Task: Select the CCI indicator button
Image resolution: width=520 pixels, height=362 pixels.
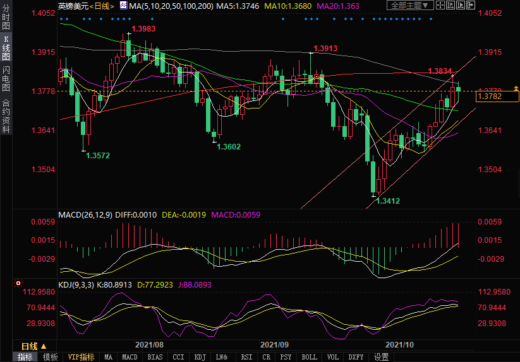Action: pos(179,357)
